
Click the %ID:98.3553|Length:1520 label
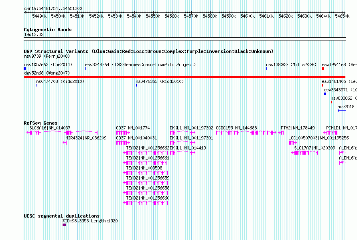(x=90, y=221)
